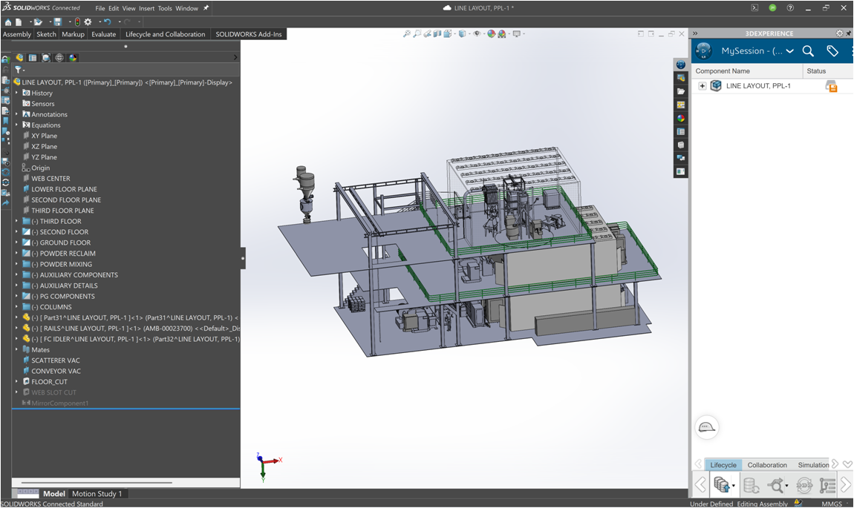Expand LINE LAYOUT, PPL-1 in MySession panel
Viewport: 854px width, 508px height.
701,85
